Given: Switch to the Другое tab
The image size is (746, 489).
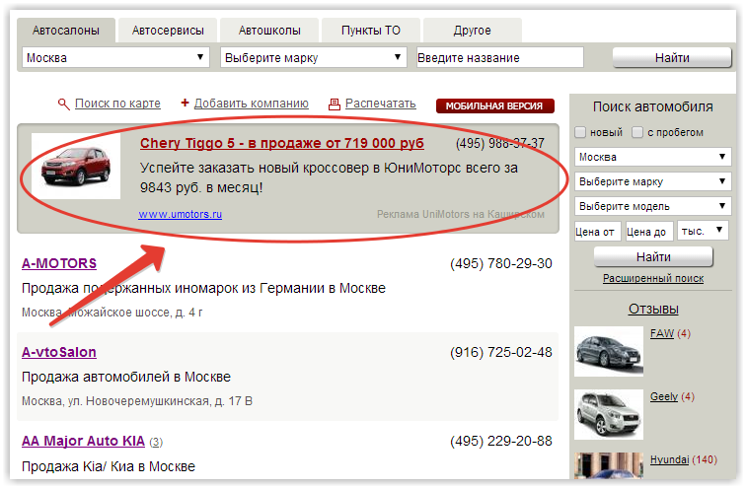Looking at the screenshot, I should [472, 31].
